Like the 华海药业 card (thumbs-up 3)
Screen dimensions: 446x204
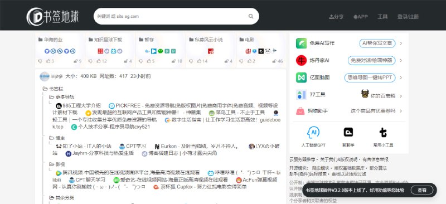click(x=50, y=61)
